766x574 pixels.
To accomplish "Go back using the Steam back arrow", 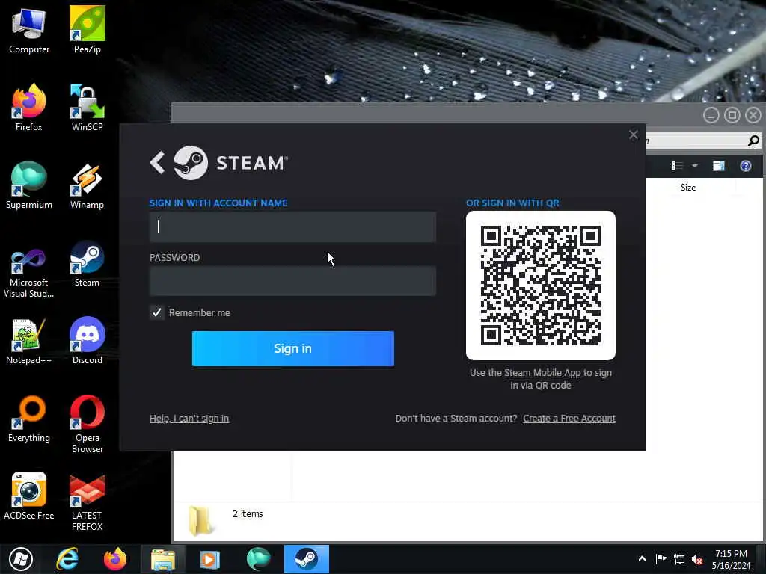I will (157, 162).
